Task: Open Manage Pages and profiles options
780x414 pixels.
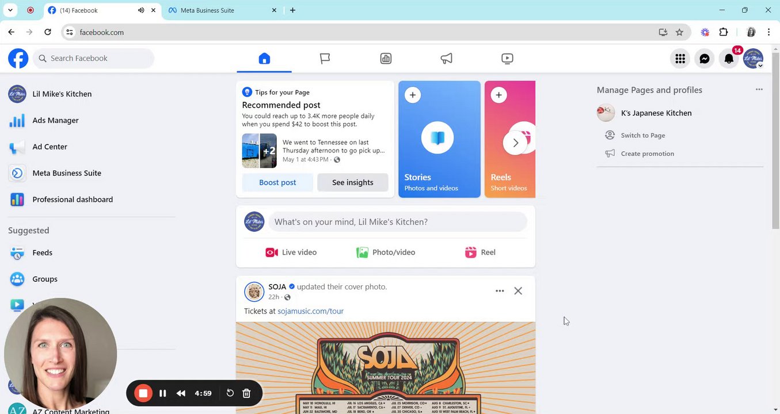Action: tap(759, 90)
